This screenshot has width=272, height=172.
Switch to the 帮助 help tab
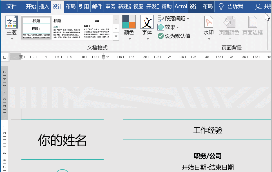[x=166, y=6]
